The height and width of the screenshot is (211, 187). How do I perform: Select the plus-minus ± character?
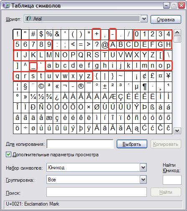tap(105, 86)
